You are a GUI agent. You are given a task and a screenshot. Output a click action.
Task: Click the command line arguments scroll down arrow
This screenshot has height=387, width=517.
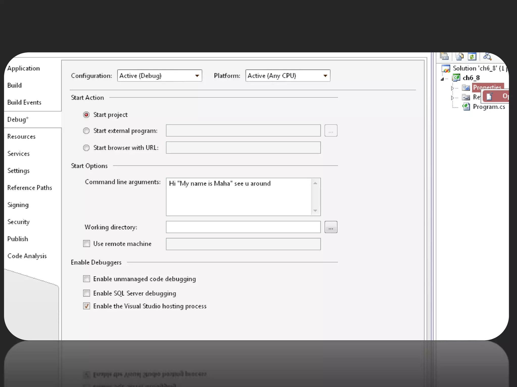coord(315,211)
